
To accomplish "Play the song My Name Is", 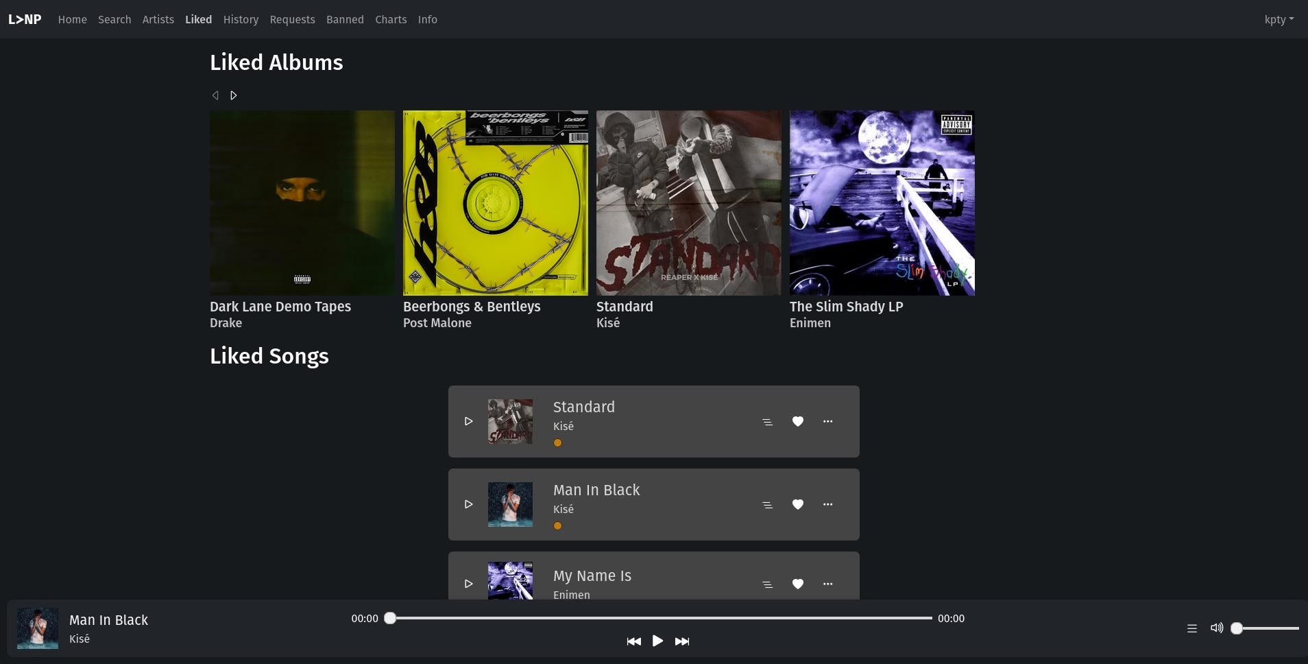I will coord(469,584).
